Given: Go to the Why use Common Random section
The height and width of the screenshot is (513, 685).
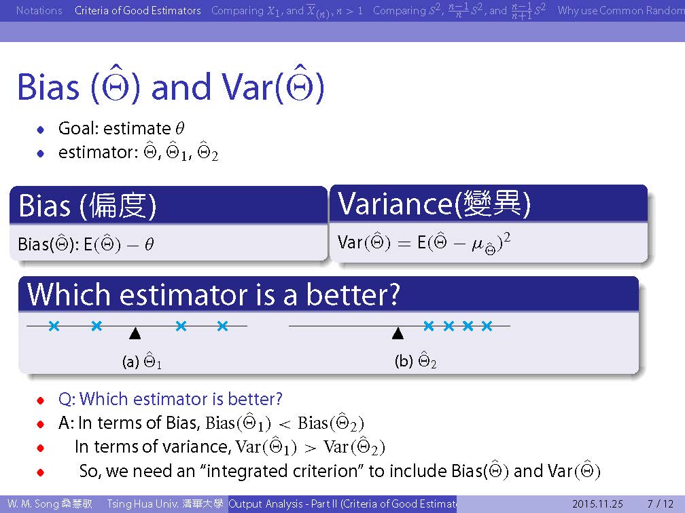Looking at the screenshot, I should (620, 11).
